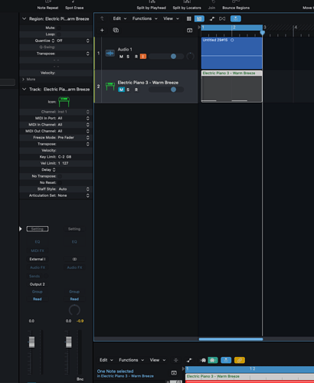Viewport: 314px width, 383px height.
Task: Click the Audio 1 waveform track icon
Action: (110, 53)
